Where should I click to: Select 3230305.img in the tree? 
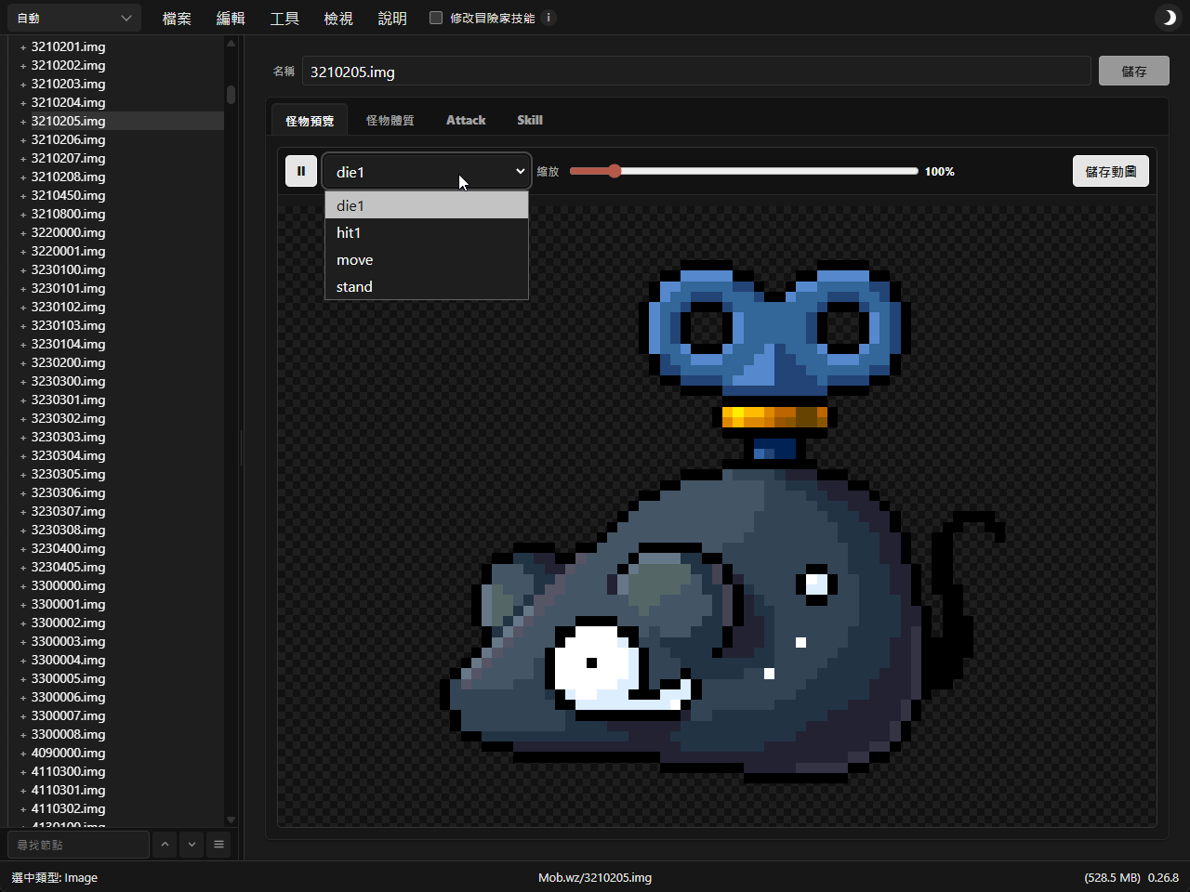pos(68,474)
